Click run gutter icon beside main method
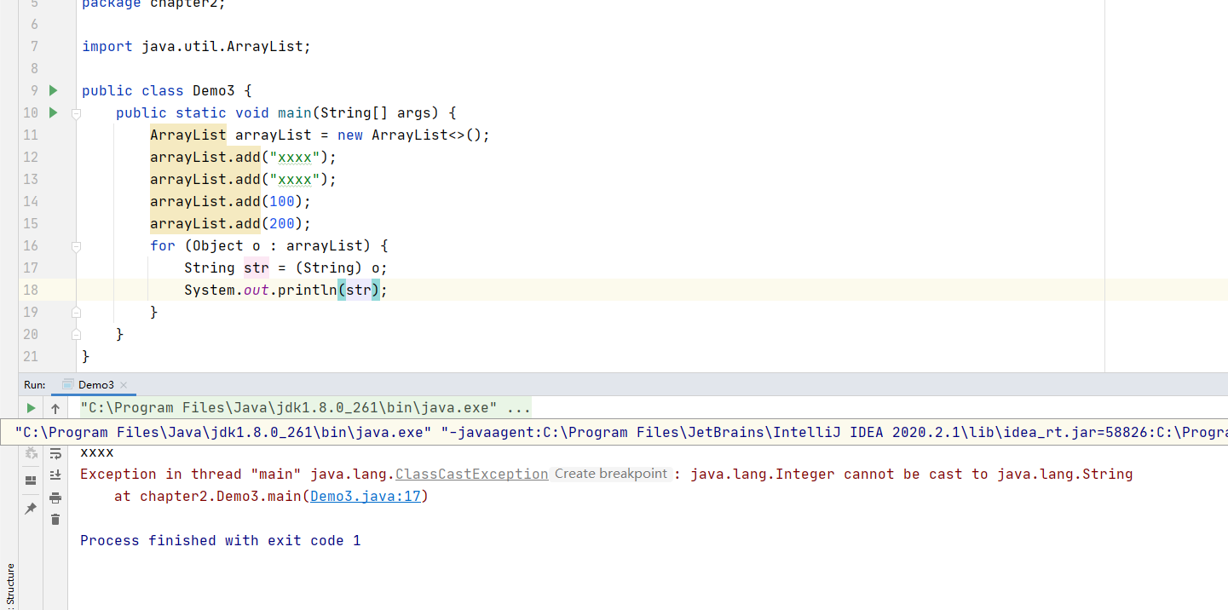 click(x=53, y=112)
